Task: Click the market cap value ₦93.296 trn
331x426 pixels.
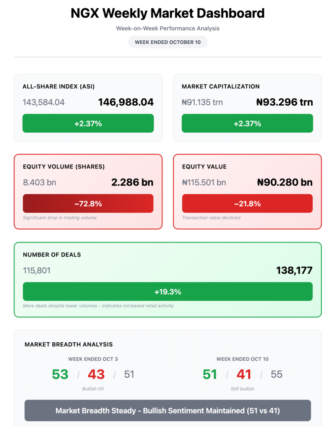Action: click(x=285, y=102)
